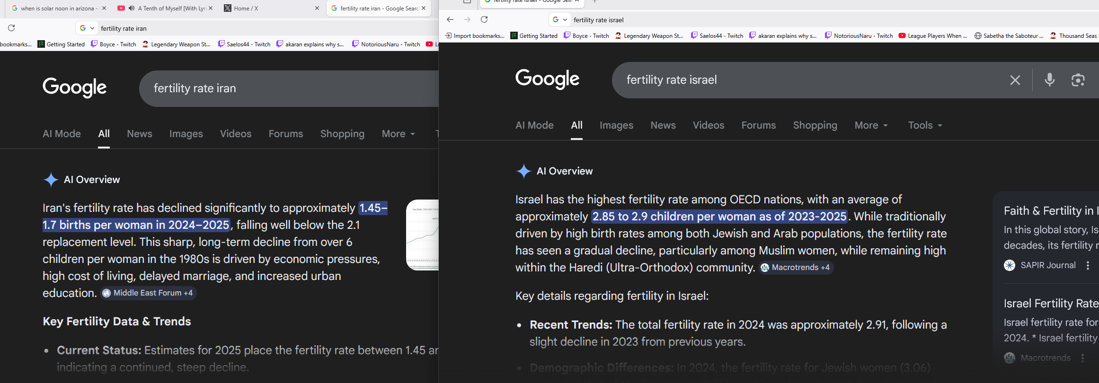Open League Players When YouTube bookmark
Screen dimensions: 1099x383
tap(933, 36)
